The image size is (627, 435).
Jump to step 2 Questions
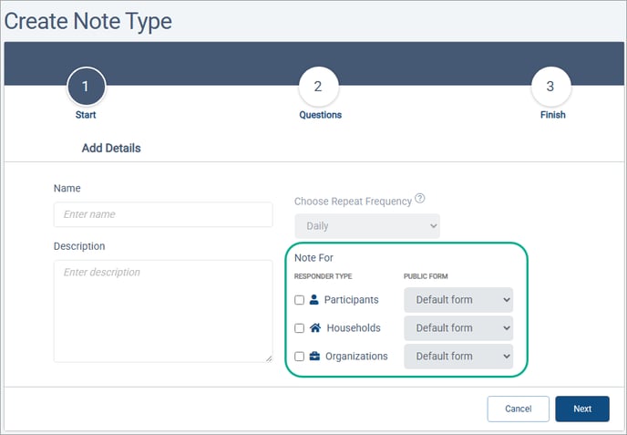point(318,87)
